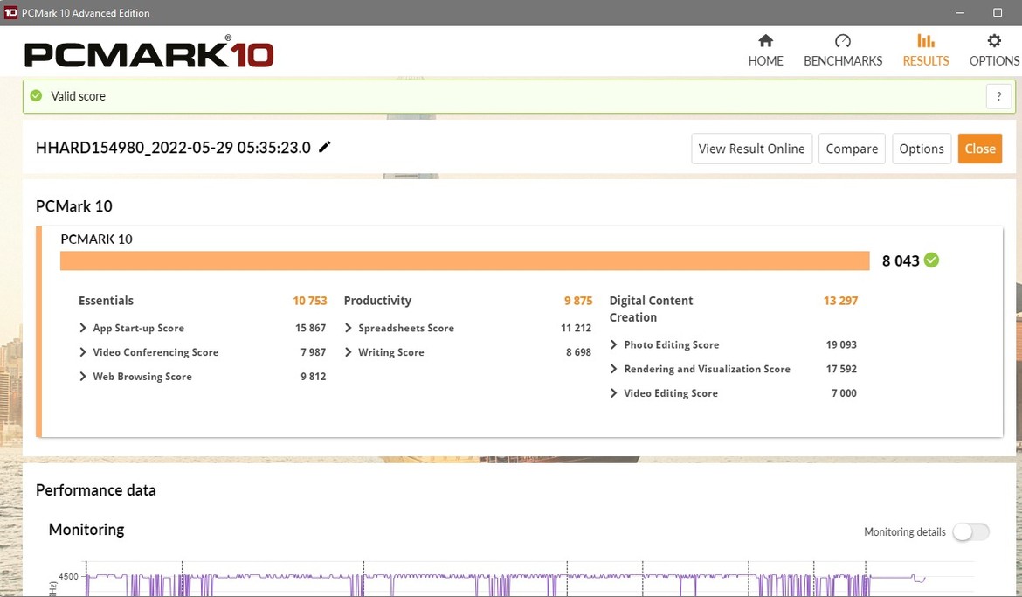
Task: Click the App Start-up value 15 867
Action: point(310,328)
